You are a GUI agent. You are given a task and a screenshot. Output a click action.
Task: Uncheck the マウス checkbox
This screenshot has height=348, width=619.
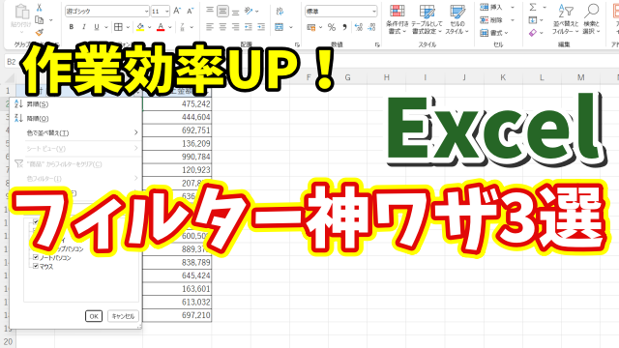(36, 266)
